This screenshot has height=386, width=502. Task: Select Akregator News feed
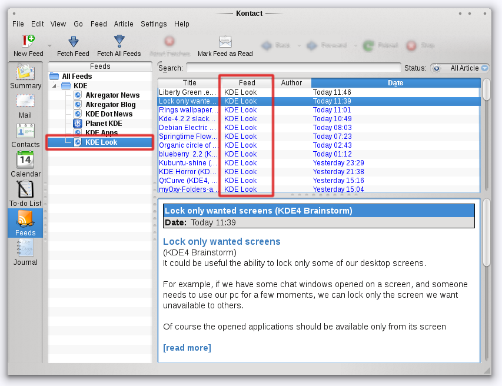coord(112,95)
